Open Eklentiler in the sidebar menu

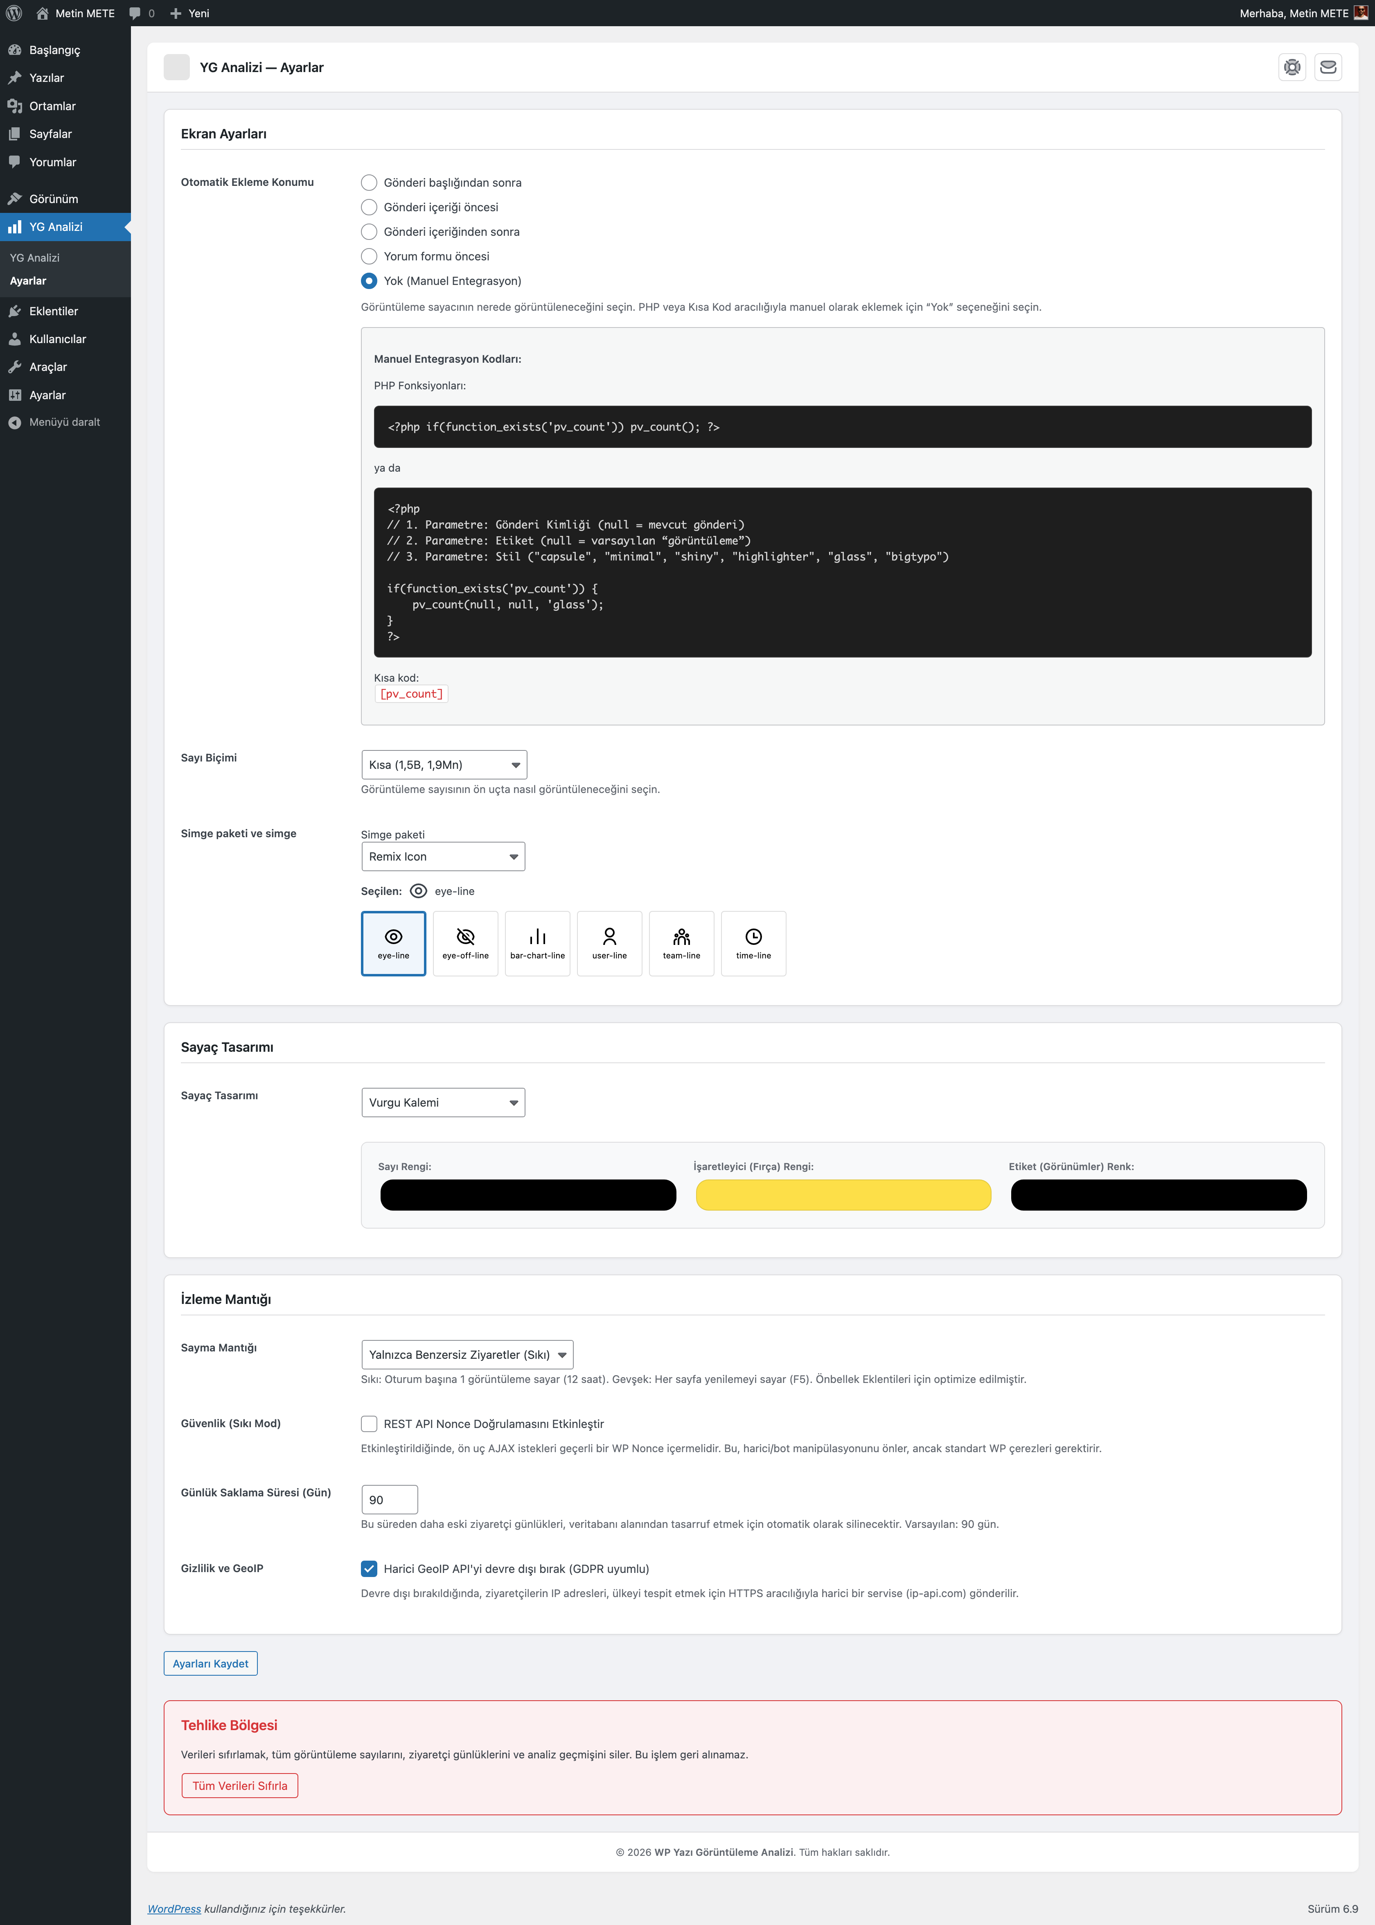(x=53, y=311)
